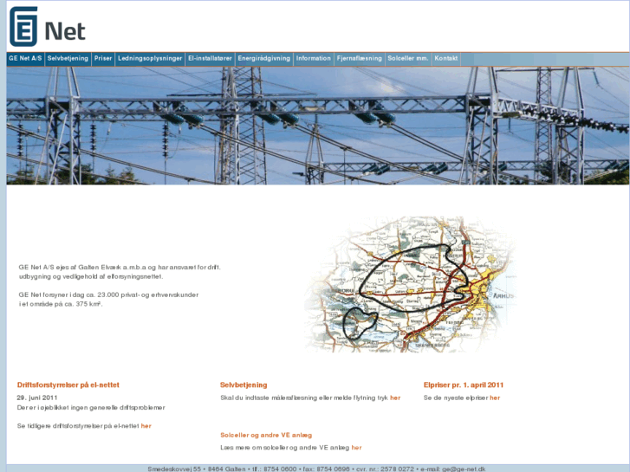The image size is (630, 472).
Task: Click the orange Selvbetjening heading
Action: point(244,385)
